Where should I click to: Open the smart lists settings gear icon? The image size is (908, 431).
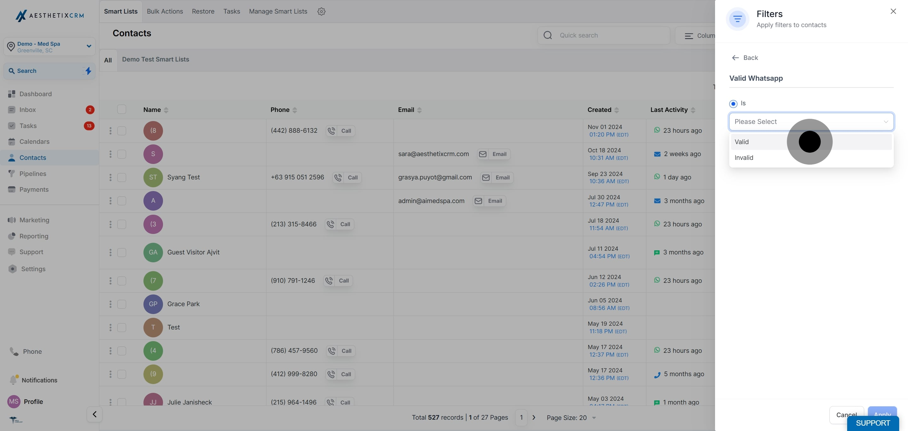click(x=321, y=12)
